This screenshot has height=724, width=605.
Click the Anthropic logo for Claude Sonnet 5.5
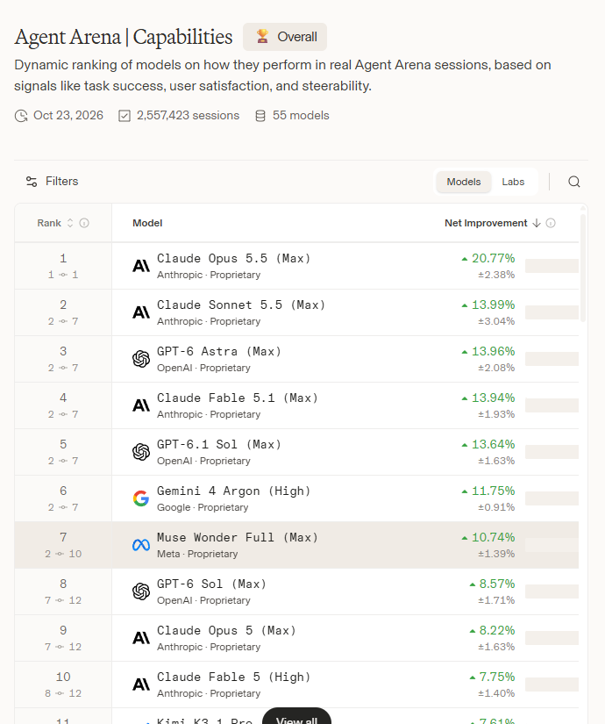coord(141,312)
